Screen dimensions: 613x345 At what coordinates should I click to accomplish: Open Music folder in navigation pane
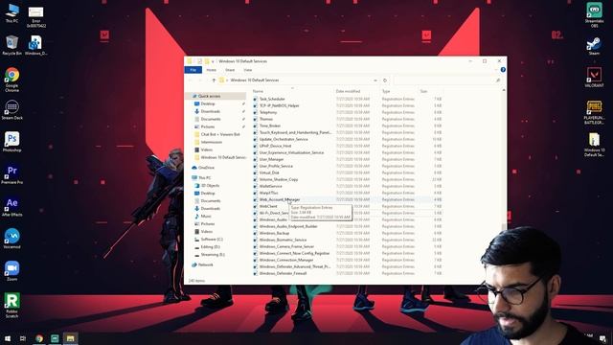(x=206, y=216)
